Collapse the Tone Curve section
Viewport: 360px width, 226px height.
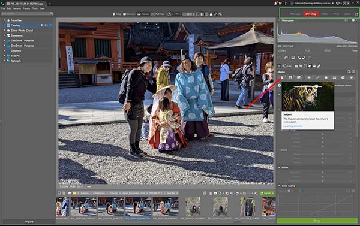pyautogui.click(x=279, y=186)
